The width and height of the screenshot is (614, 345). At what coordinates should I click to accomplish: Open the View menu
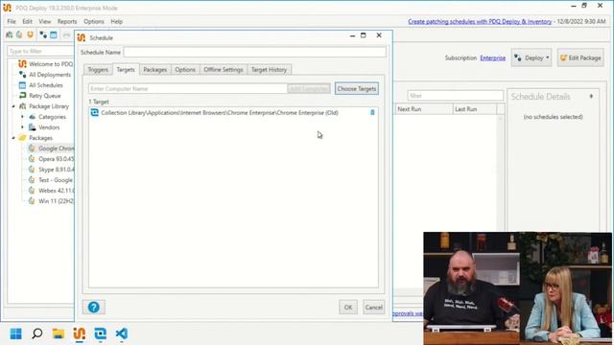pyautogui.click(x=45, y=21)
